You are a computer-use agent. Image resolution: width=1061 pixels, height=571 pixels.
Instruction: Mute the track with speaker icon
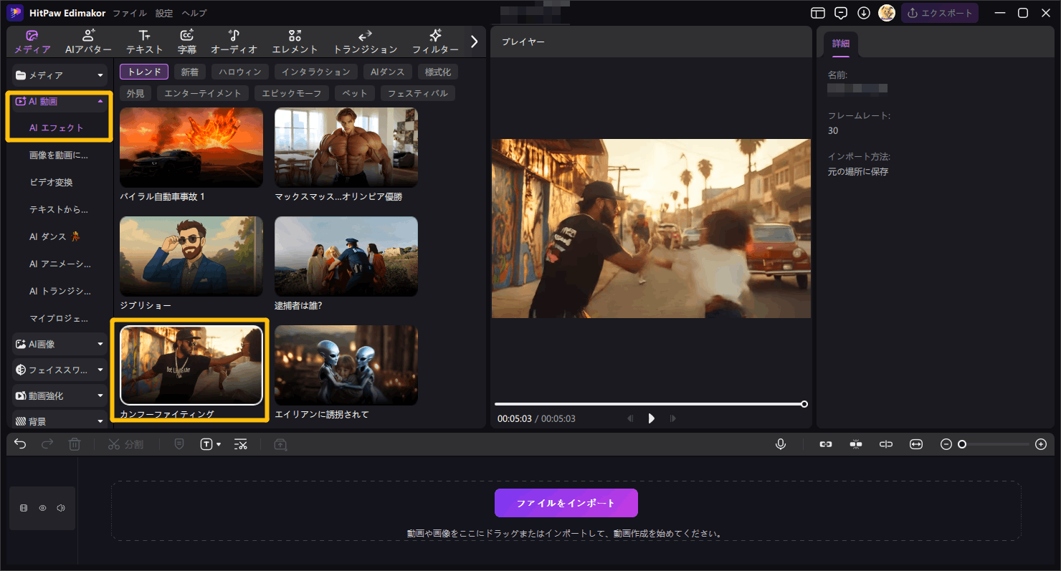61,508
